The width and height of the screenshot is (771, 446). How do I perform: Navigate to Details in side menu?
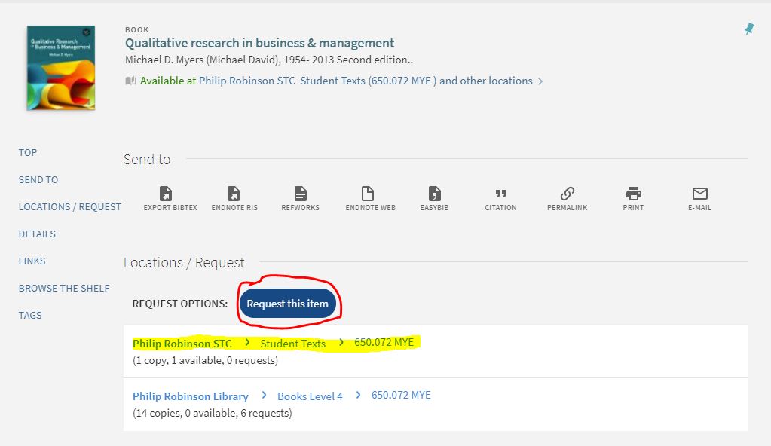(37, 234)
